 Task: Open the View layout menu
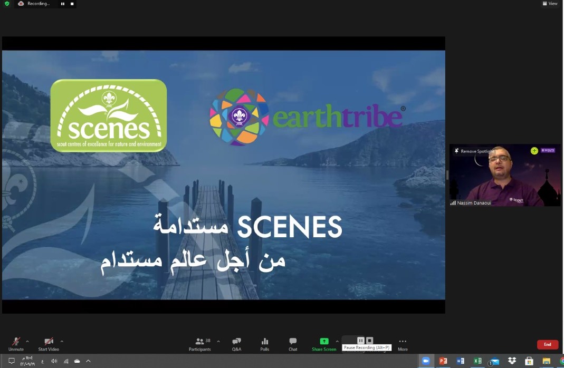tap(550, 4)
